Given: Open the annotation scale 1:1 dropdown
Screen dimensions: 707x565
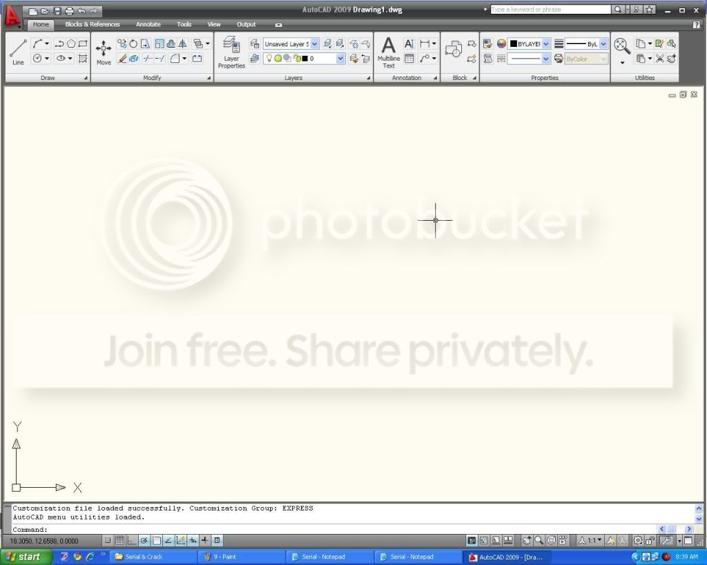Looking at the screenshot, I should (590, 540).
